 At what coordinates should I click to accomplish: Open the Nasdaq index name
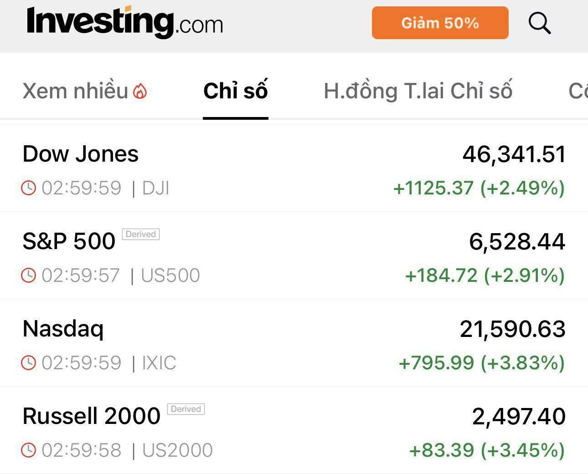63,329
